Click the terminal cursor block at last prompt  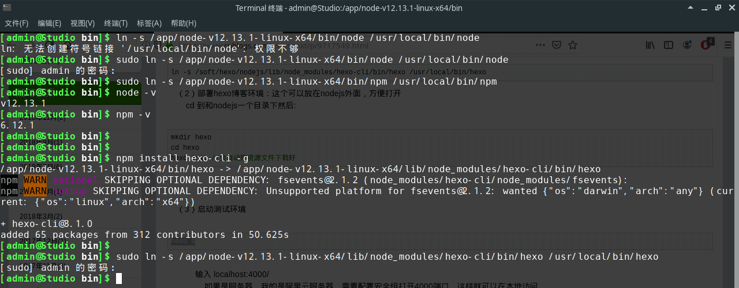point(119,279)
